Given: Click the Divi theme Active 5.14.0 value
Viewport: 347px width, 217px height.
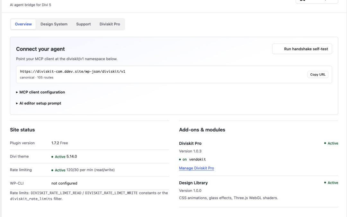Looking at the screenshot, I should 64,157.
